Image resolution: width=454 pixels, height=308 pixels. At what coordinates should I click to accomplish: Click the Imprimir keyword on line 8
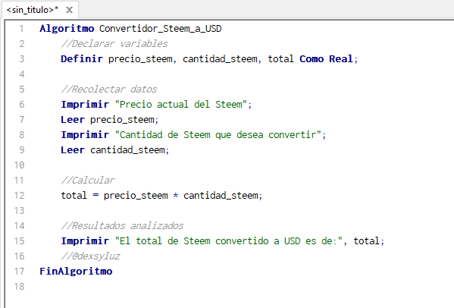(x=85, y=135)
